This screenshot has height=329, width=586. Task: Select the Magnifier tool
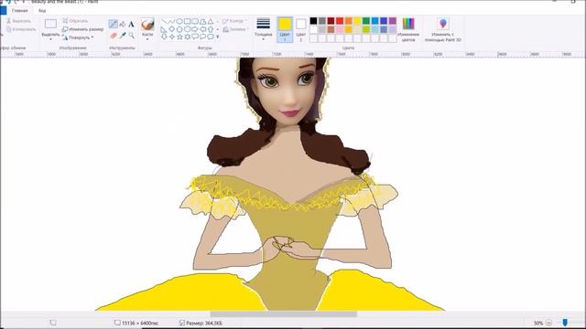pyautogui.click(x=131, y=36)
